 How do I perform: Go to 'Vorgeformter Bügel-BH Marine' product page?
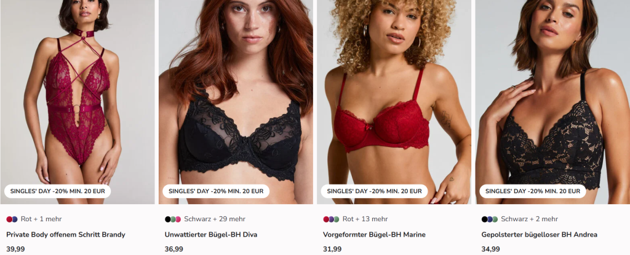[374, 235]
